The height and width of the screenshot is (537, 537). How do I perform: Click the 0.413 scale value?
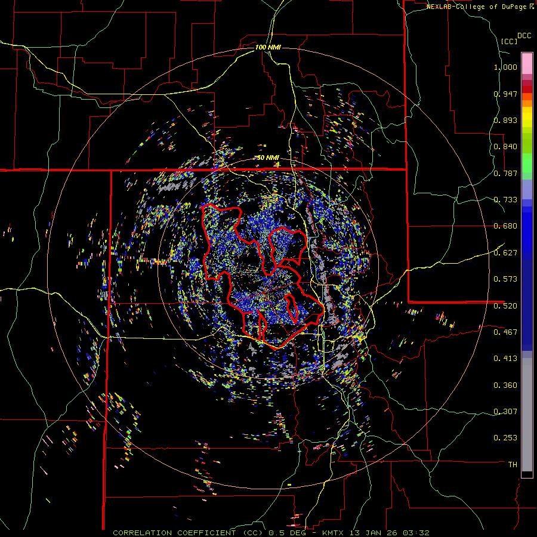(x=505, y=359)
